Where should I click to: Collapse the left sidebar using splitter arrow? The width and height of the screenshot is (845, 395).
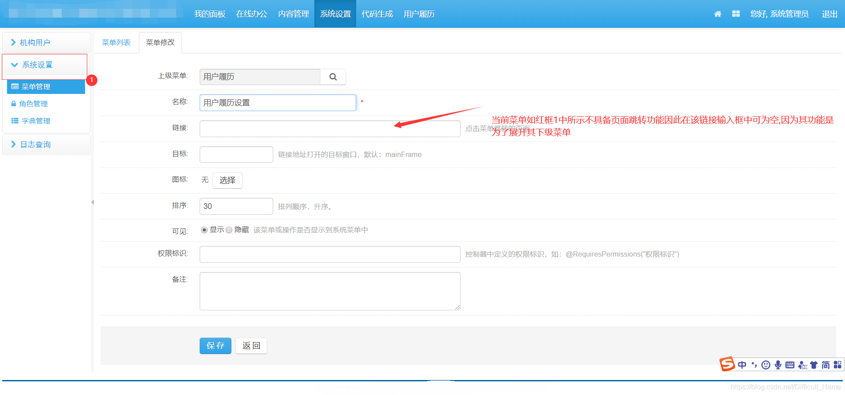tap(93, 202)
